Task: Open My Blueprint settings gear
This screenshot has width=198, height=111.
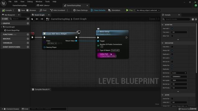Action: pyautogui.click(x=28, y=19)
